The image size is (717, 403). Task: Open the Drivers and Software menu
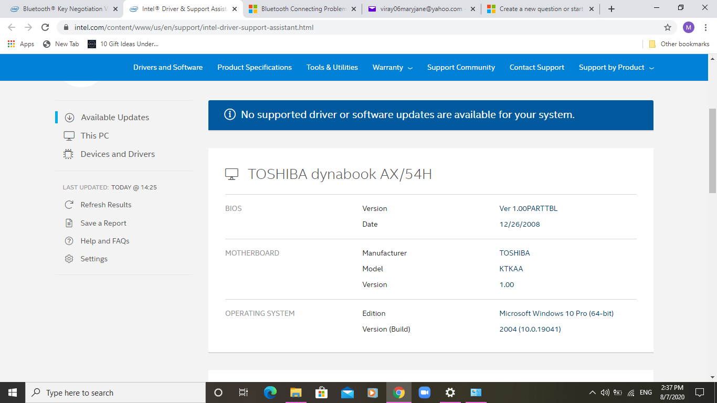pos(168,67)
